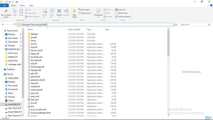Open the Copy to dropdown
The width and height of the screenshot is (213, 120).
(x=51, y=13)
